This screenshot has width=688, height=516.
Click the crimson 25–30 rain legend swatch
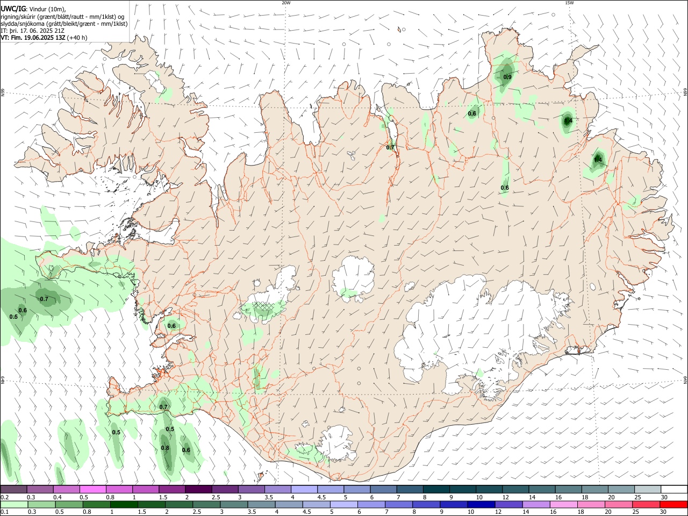coord(647,505)
